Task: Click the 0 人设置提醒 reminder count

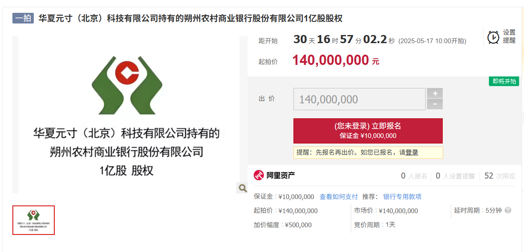Action: click(455, 176)
